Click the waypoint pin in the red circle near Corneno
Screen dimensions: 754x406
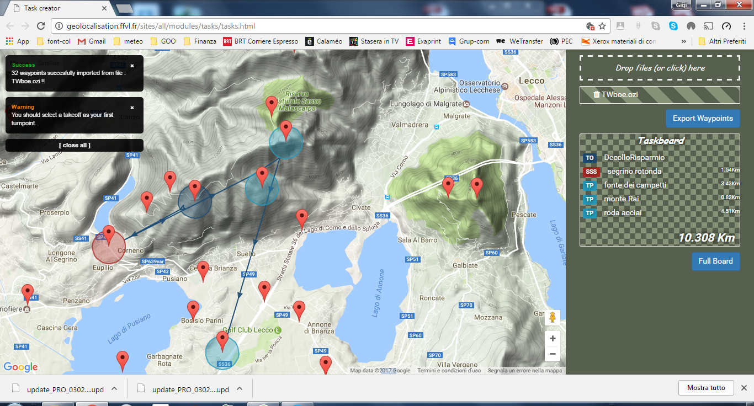point(109,235)
